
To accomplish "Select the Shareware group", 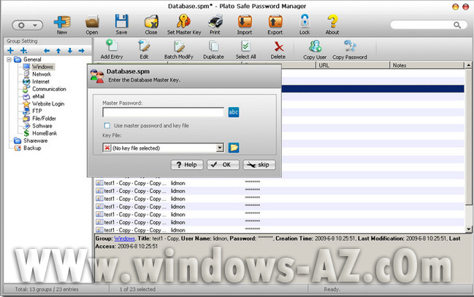I will (35, 140).
